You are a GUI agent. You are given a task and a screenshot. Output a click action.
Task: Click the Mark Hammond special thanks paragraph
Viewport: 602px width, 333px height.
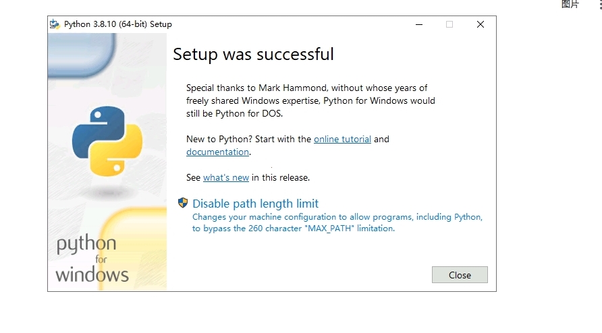(310, 100)
